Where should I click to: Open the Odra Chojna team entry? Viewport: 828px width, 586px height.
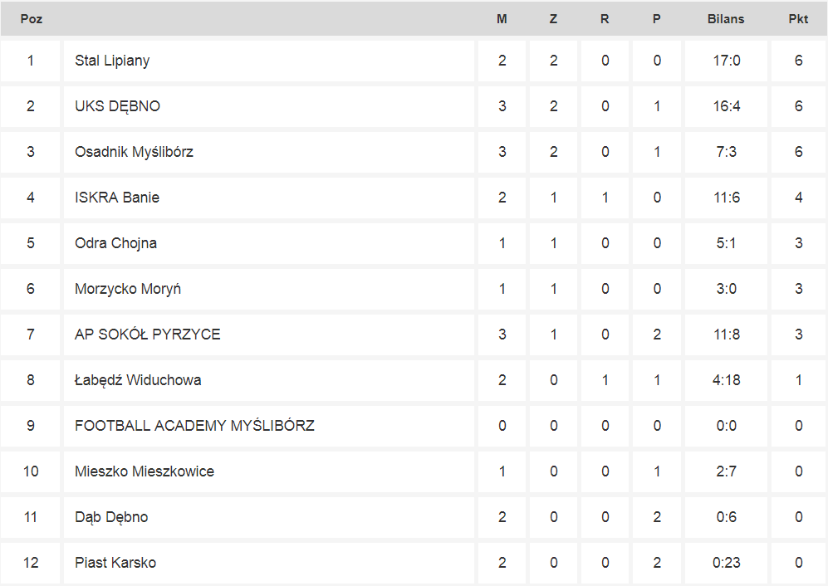point(115,243)
